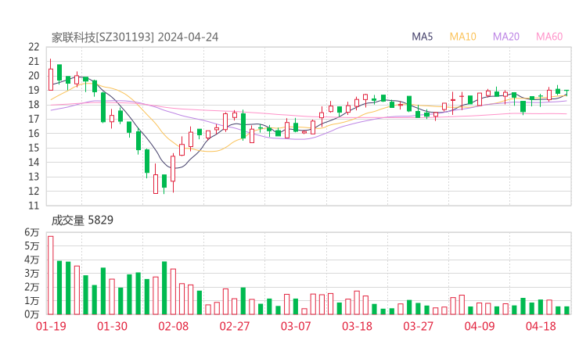
Task: Click the price axis value 17
Action: click(x=34, y=119)
